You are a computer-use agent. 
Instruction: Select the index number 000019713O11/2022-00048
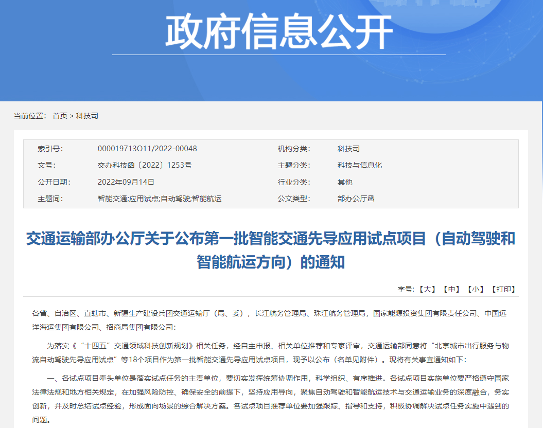coord(147,149)
